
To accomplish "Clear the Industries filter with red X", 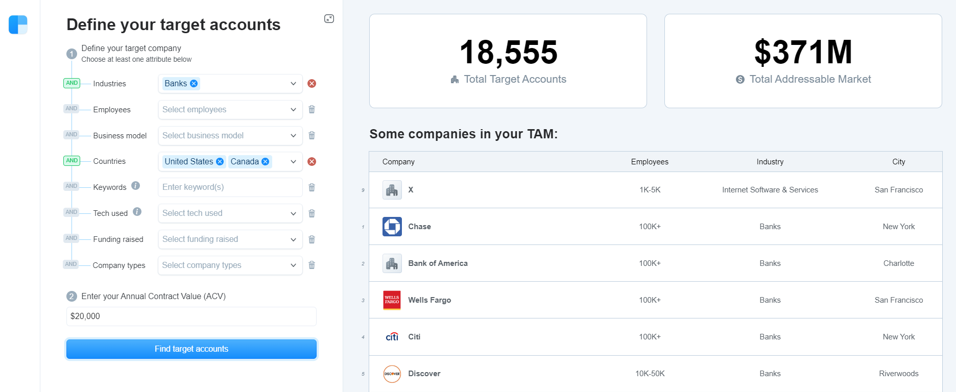I will click(312, 84).
